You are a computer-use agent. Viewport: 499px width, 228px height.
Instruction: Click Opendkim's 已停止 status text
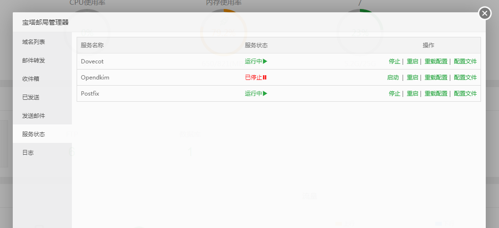pos(254,78)
